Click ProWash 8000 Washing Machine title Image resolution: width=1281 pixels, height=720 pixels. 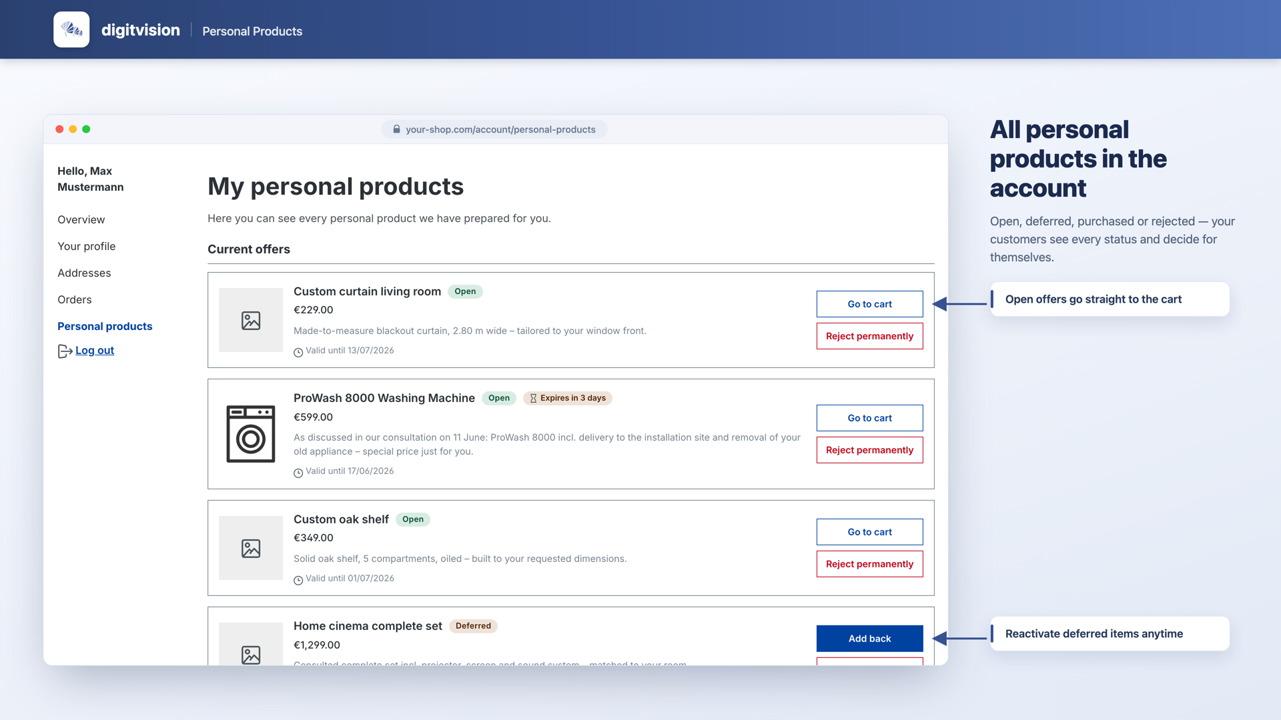(384, 398)
